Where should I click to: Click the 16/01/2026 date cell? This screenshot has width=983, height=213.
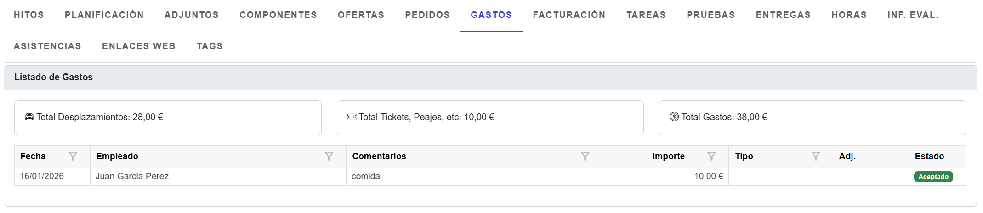pos(42,176)
